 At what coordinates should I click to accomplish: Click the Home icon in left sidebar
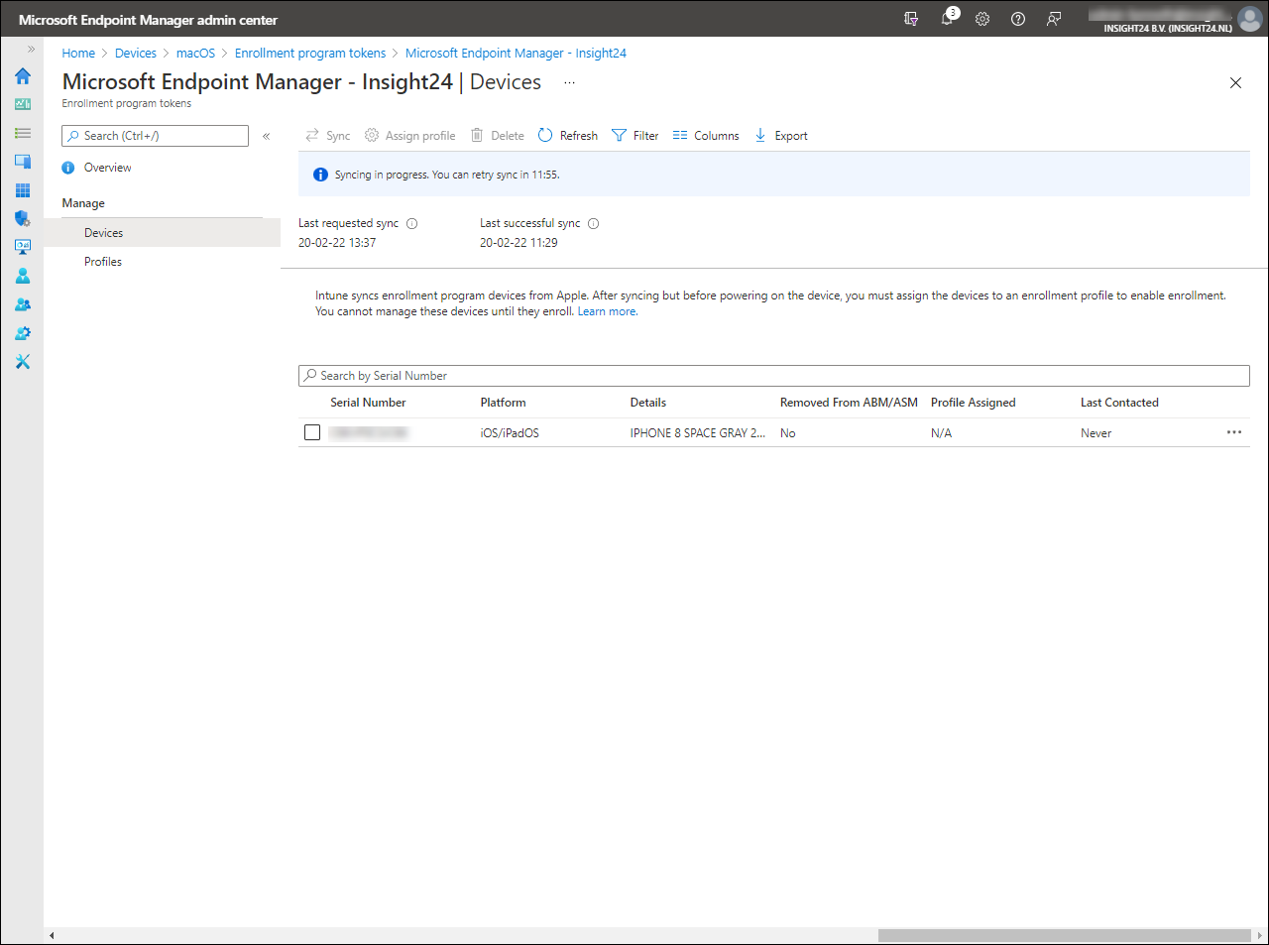tap(22, 76)
